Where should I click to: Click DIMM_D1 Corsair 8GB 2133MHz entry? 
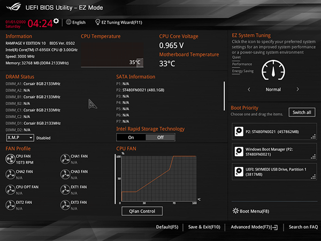[33, 123]
